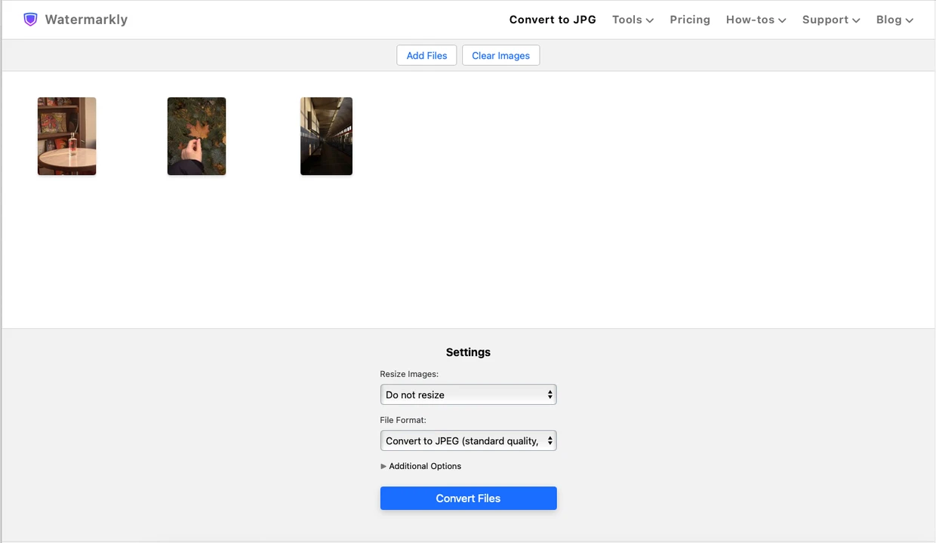Start conversion with Convert Files button
The width and height of the screenshot is (936, 543).
pyautogui.click(x=468, y=499)
